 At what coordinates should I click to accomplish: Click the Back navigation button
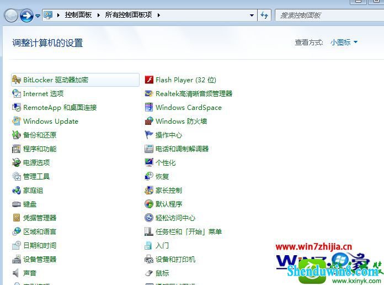point(11,15)
